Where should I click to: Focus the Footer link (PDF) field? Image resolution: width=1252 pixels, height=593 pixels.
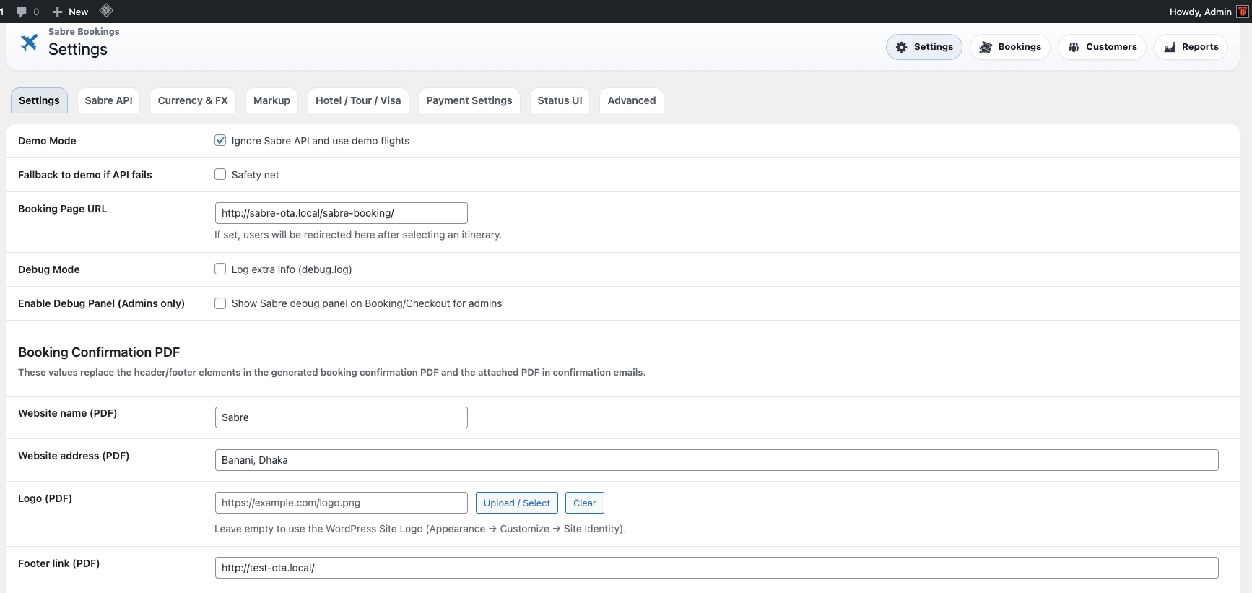tap(717, 568)
